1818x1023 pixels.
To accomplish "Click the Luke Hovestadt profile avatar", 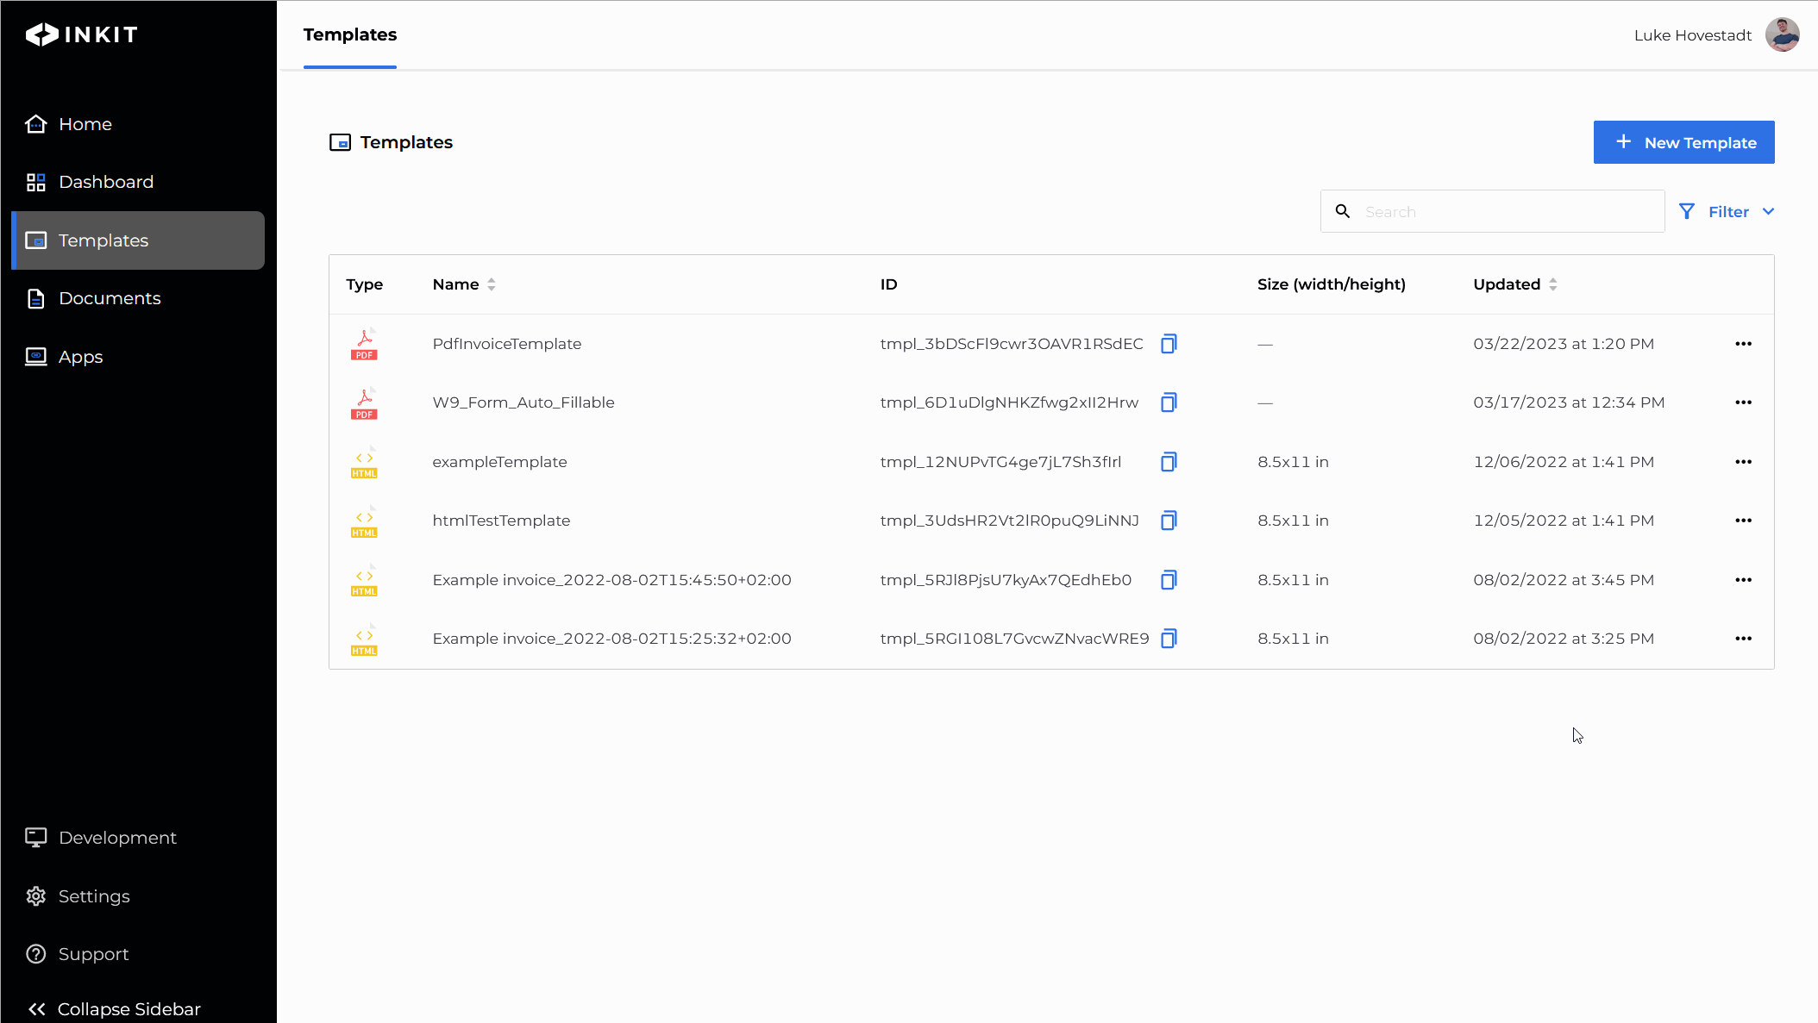I will (x=1782, y=35).
